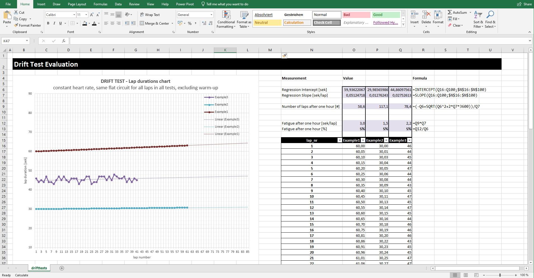Image resolution: width=534 pixels, height=278 pixels.
Task: Open Example2 column filter dropdown
Action: pyautogui.click(x=386, y=140)
